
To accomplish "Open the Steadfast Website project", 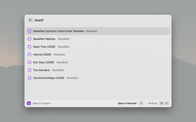I will [44, 39].
